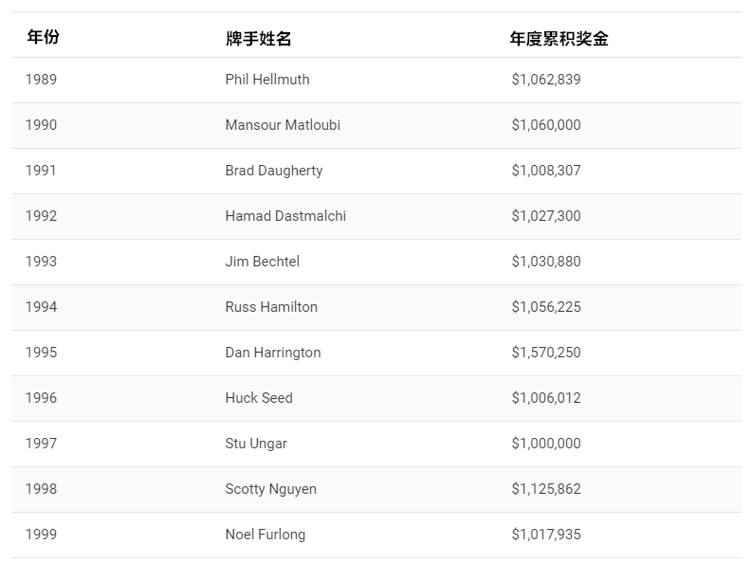Select the Noel Furlong entry
The image size is (752, 563).
[x=266, y=535]
